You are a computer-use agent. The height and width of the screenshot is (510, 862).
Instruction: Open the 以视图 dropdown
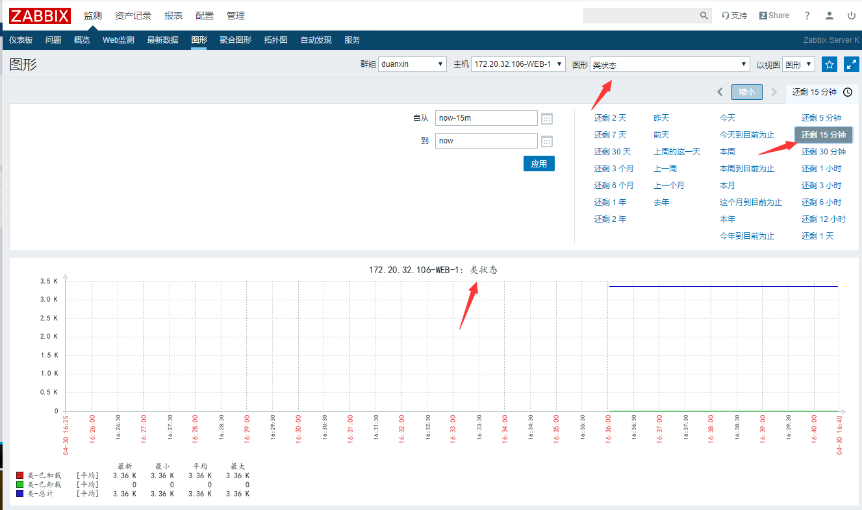[799, 64]
